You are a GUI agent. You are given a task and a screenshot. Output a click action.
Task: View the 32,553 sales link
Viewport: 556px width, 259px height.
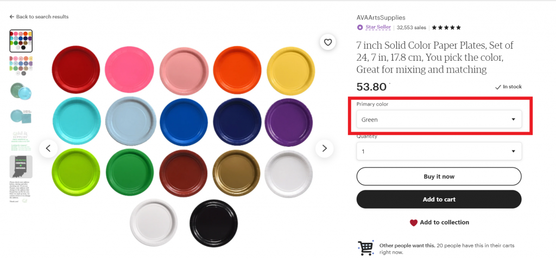coord(412,27)
